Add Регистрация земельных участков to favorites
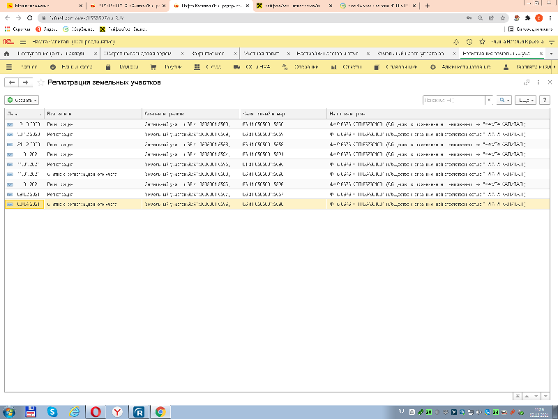The width and height of the screenshot is (558, 419). [x=41, y=82]
